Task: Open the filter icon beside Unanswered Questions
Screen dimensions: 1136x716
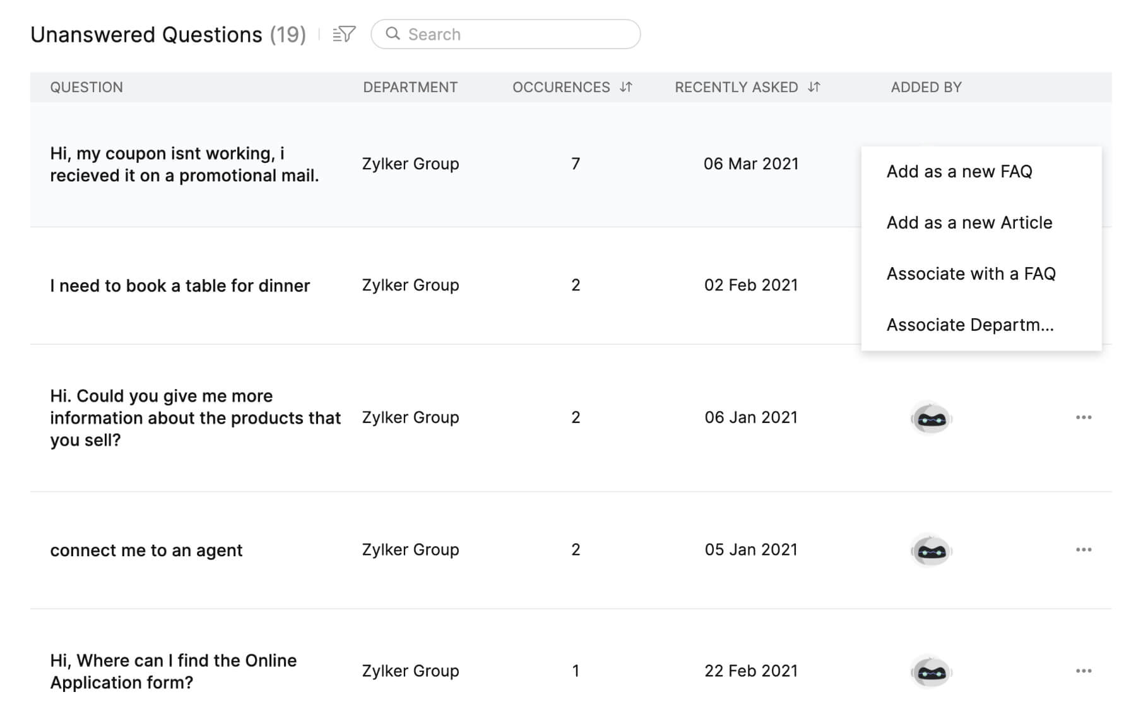Action: click(x=344, y=34)
